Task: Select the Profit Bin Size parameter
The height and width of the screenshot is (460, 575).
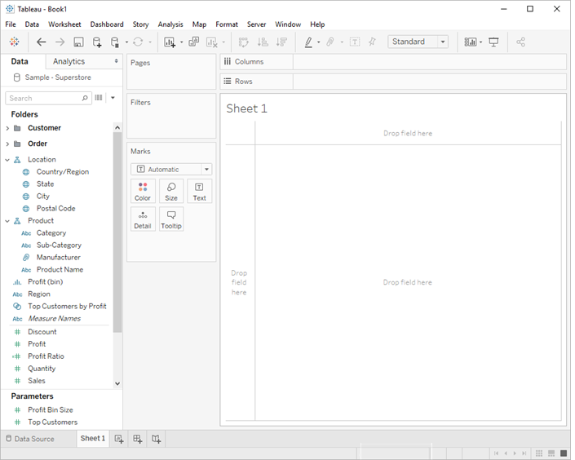Action: pyautogui.click(x=51, y=409)
